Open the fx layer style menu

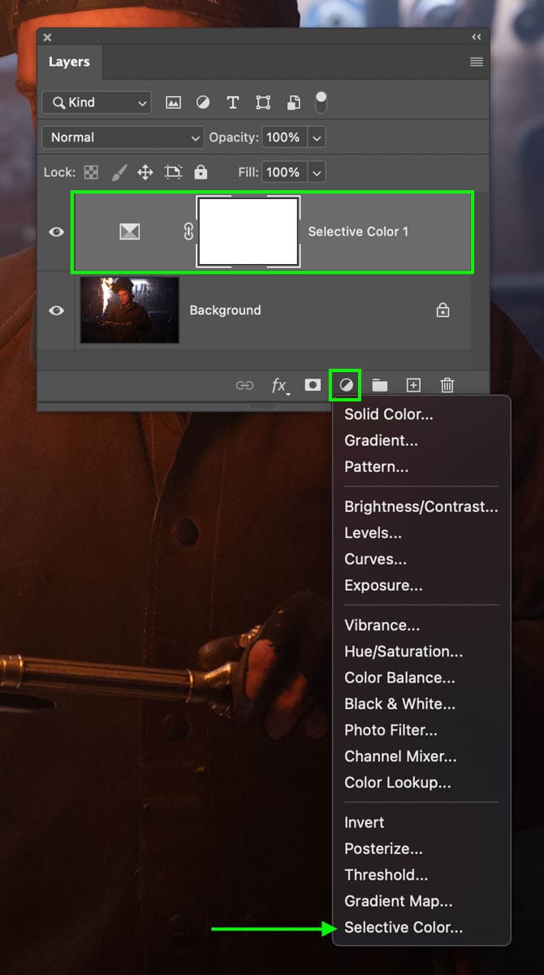click(280, 385)
